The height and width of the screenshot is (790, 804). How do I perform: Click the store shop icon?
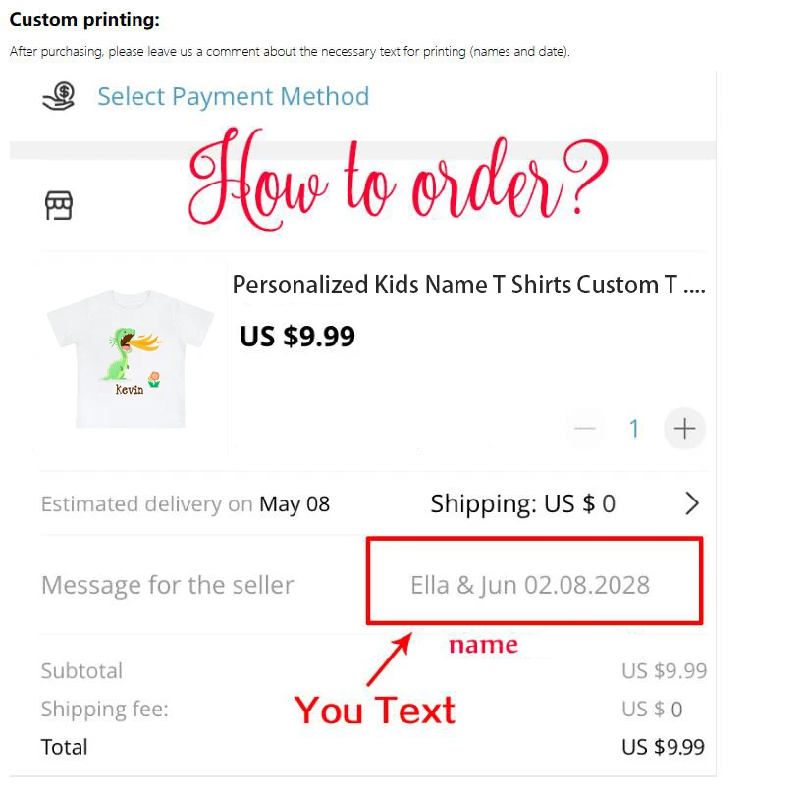[x=59, y=205]
